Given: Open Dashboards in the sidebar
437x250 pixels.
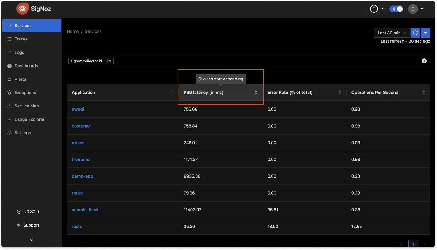Looking at the screenshot, I should coord(32,66).
